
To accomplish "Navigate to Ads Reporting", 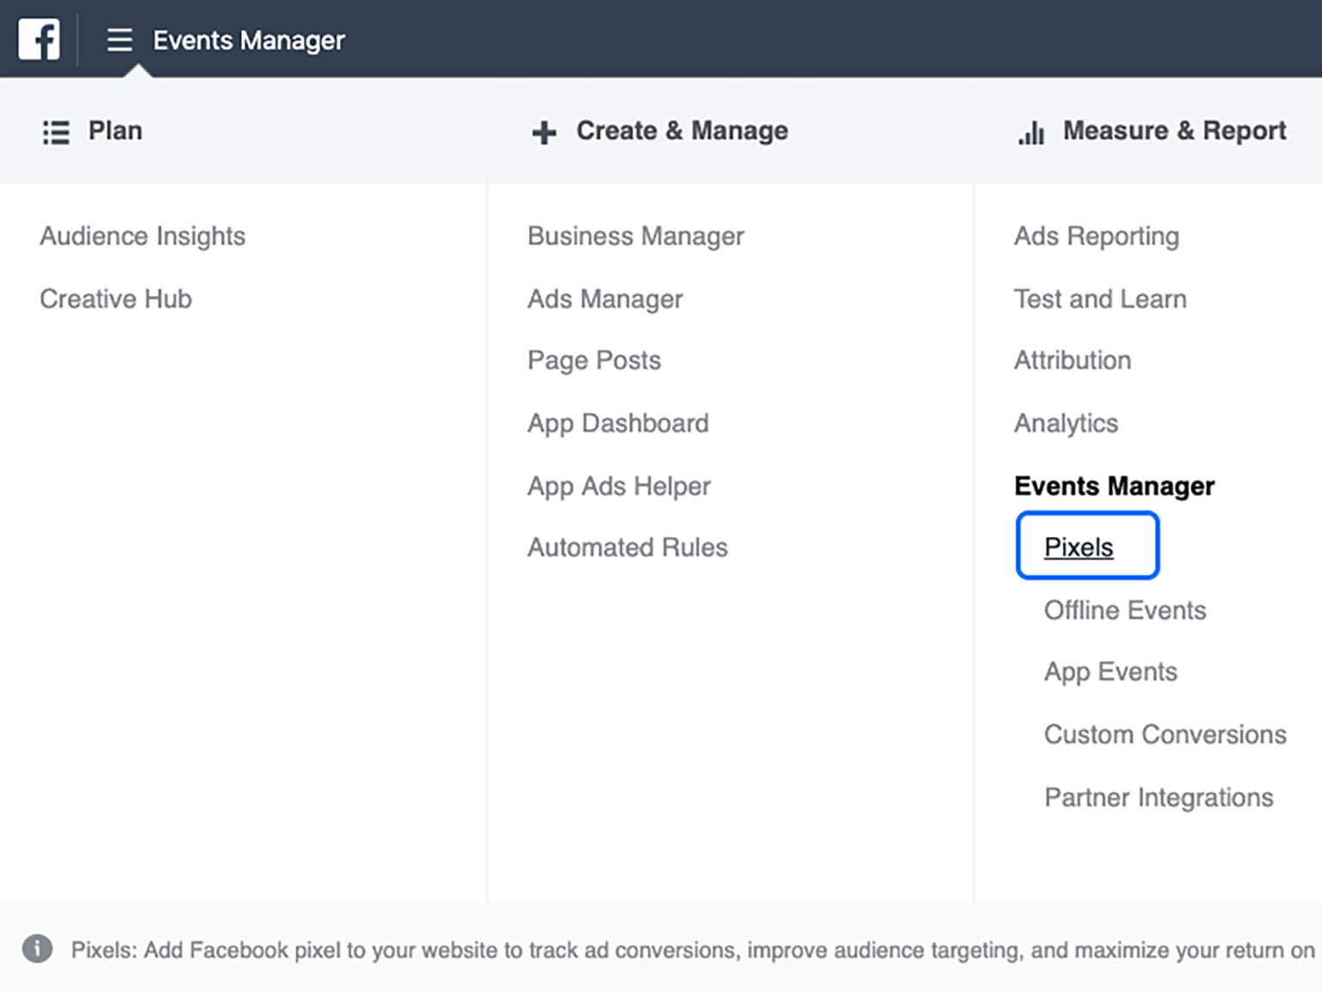I will click(1097, 236).
